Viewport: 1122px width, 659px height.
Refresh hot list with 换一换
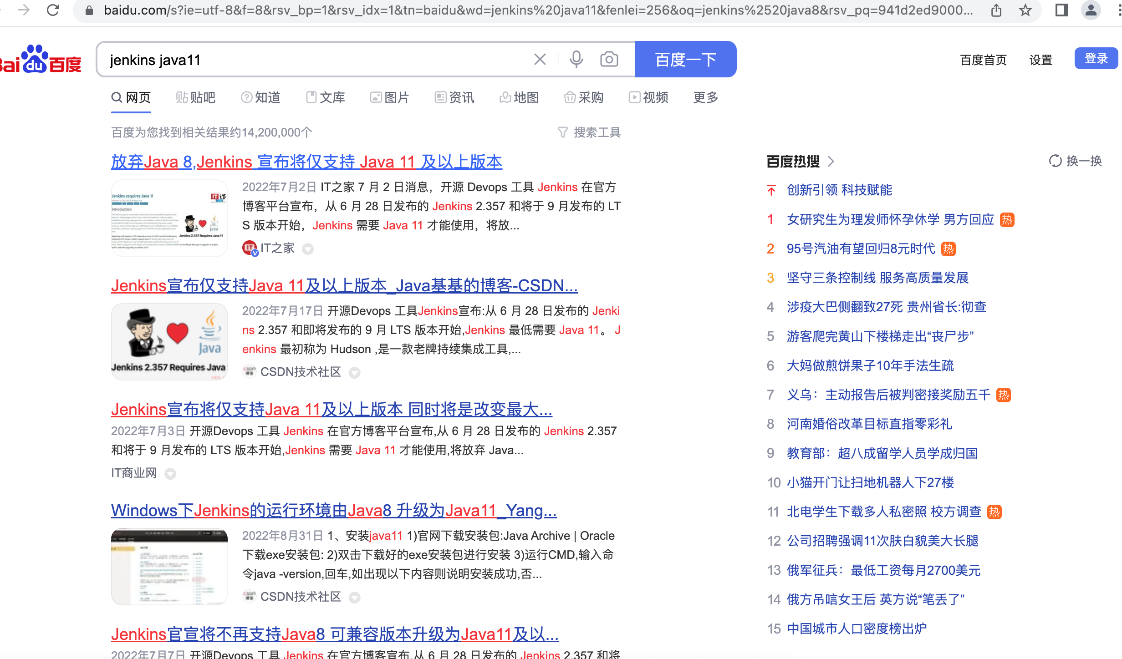tap(1076, 161)
